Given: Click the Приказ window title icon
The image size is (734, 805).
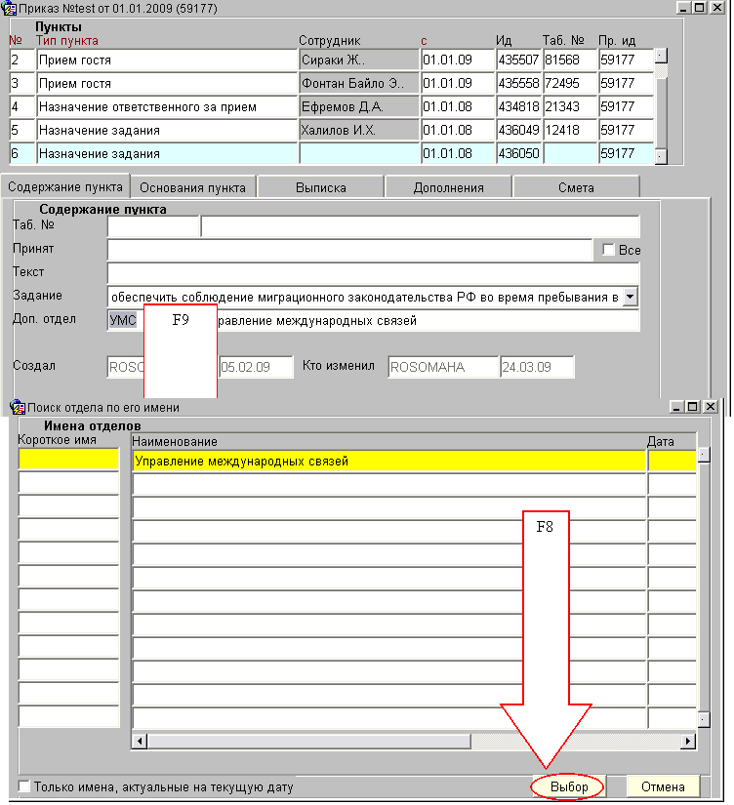Looking at the screenshot, I should click(9, 8).
